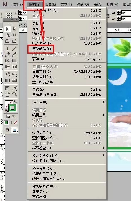Viewport: 131px width, 201px height.
Task: Choose 清除(L) menu item
Action: pyautogui.click(x=67, y=59)
